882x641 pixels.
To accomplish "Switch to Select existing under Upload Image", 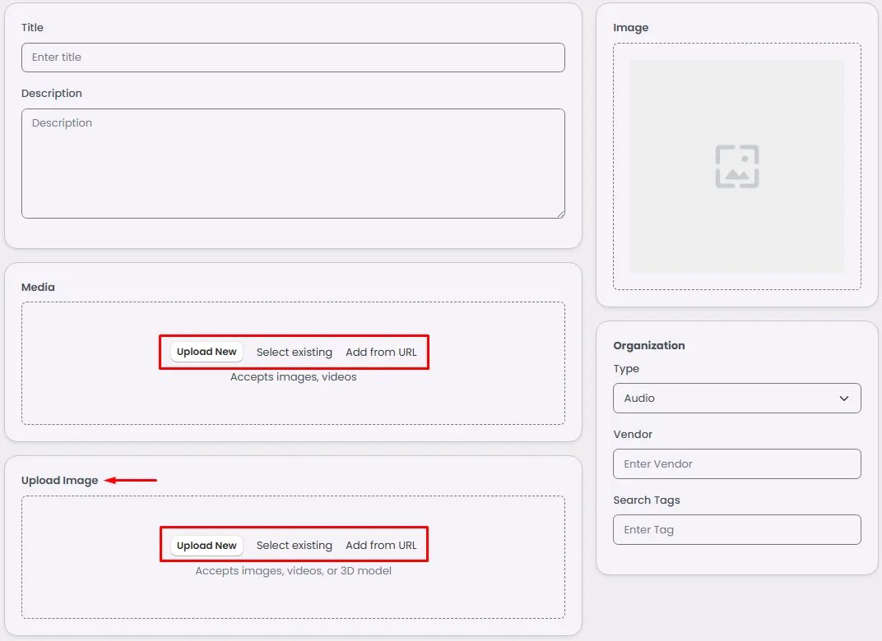I will click(295, 546).
